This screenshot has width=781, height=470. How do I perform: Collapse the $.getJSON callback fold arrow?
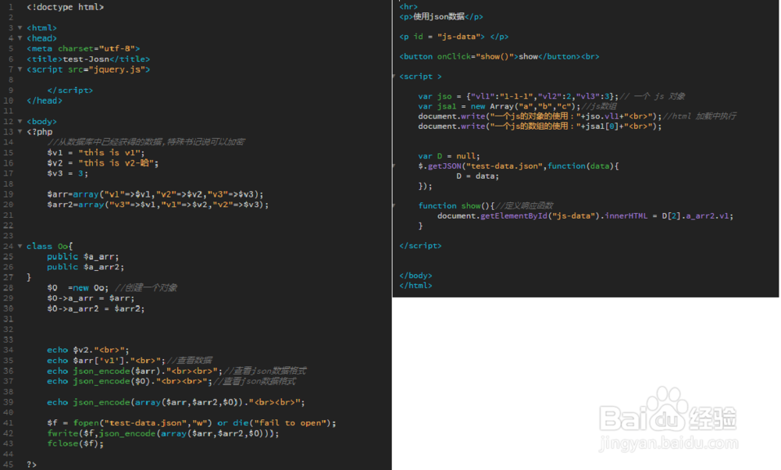[393, 165]
